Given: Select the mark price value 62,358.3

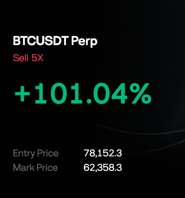Looking at the screenshot, I should pyautogui.click(x=103, y=167).
